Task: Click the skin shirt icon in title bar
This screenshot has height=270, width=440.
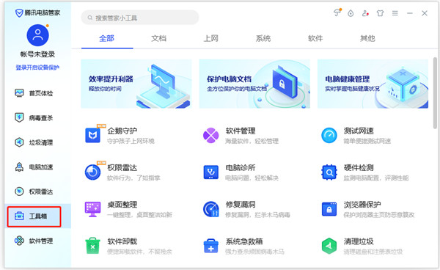Action: tap(380, 13)
